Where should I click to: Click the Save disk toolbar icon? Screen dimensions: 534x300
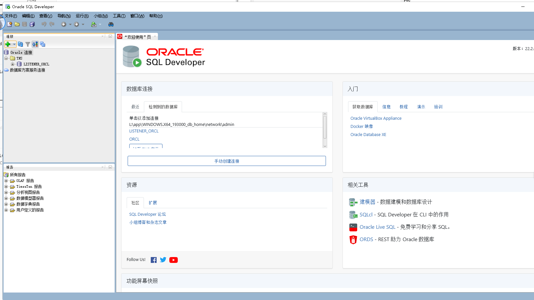pyautogui.click(x=24, y=24)
